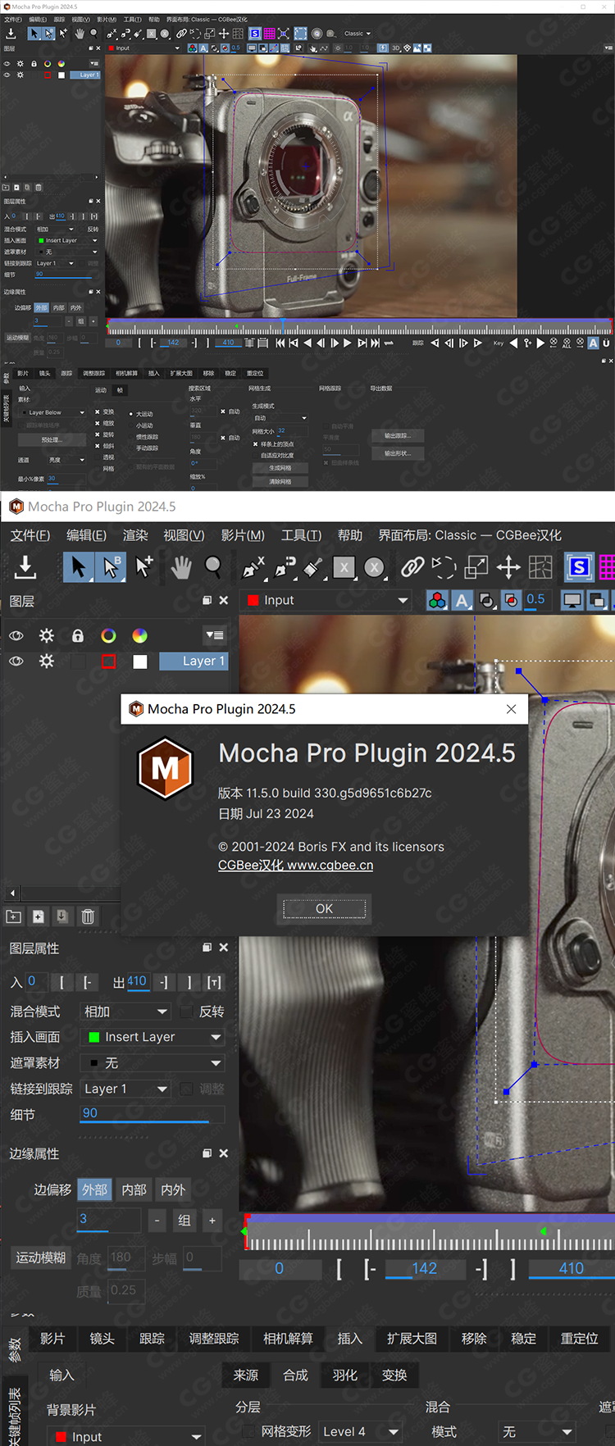The image size is (615, 1446).
Task: Switch to the 羽化 sub-tab in enlarged parameters
Action: [344, 1375]
